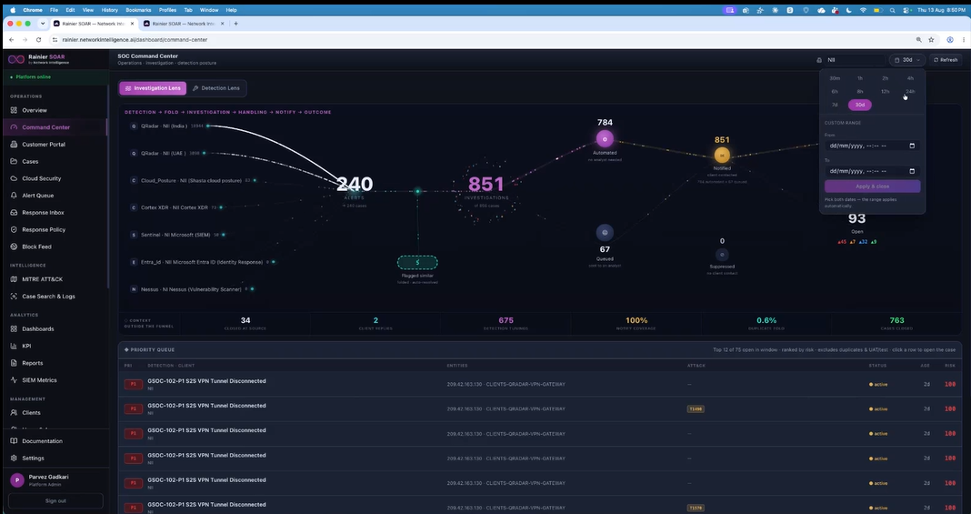The image size is (971, 514).
Task: Bookmark this page with the star icon
Action: pos(931,40)
